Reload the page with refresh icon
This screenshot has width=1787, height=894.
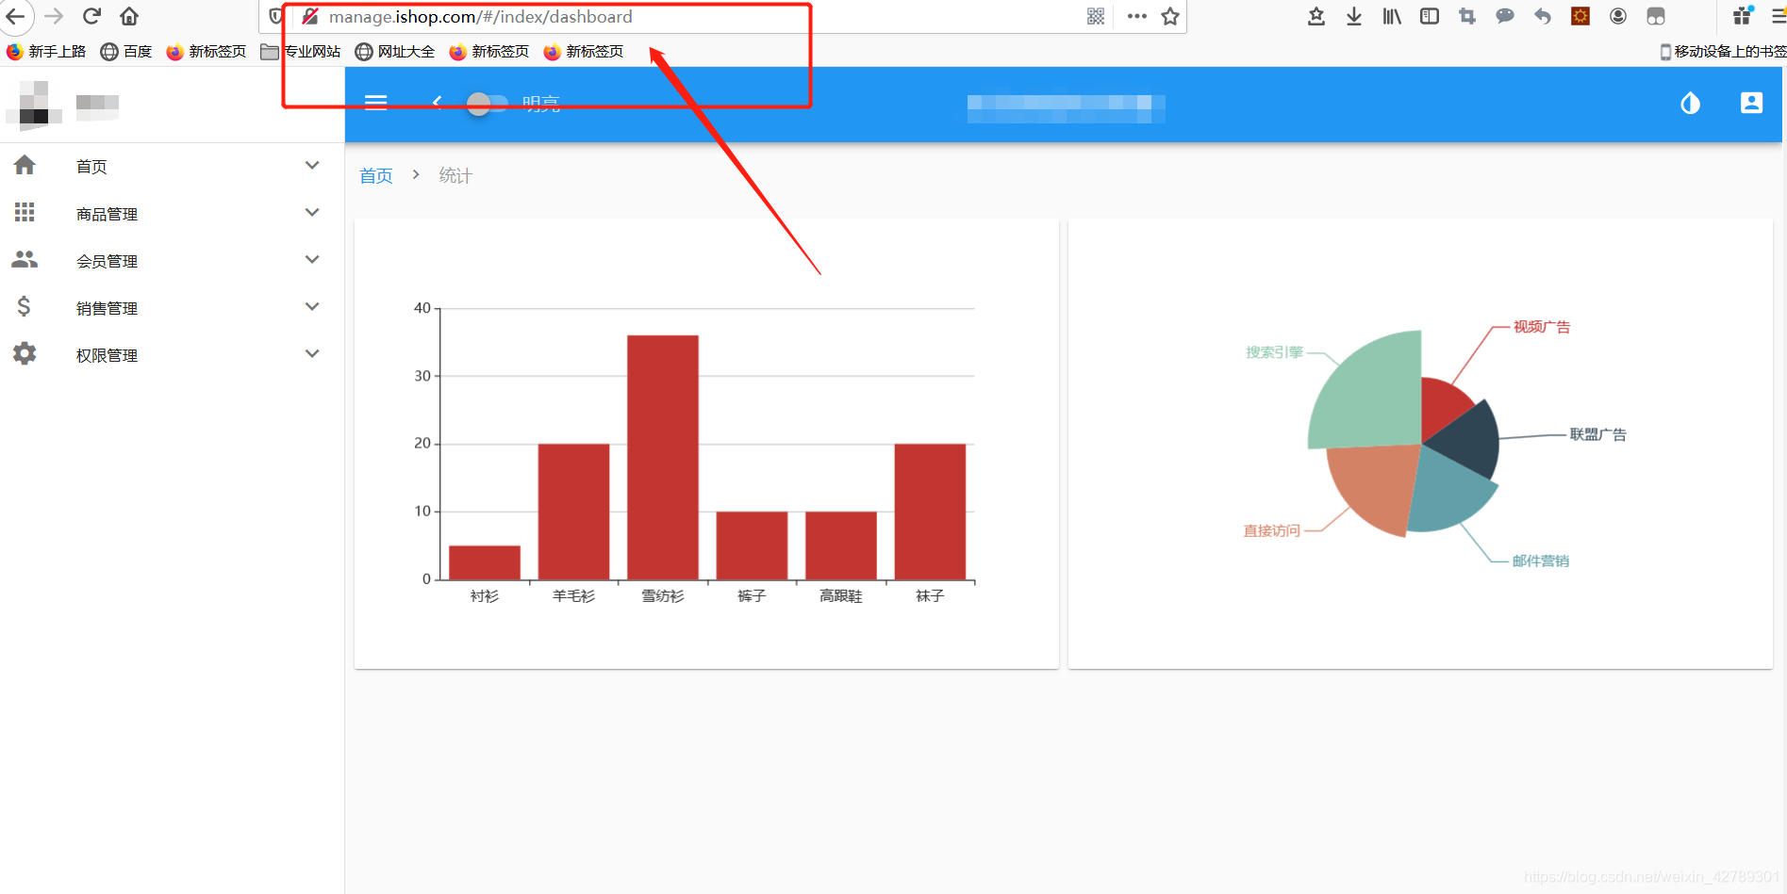click(91, 16)
